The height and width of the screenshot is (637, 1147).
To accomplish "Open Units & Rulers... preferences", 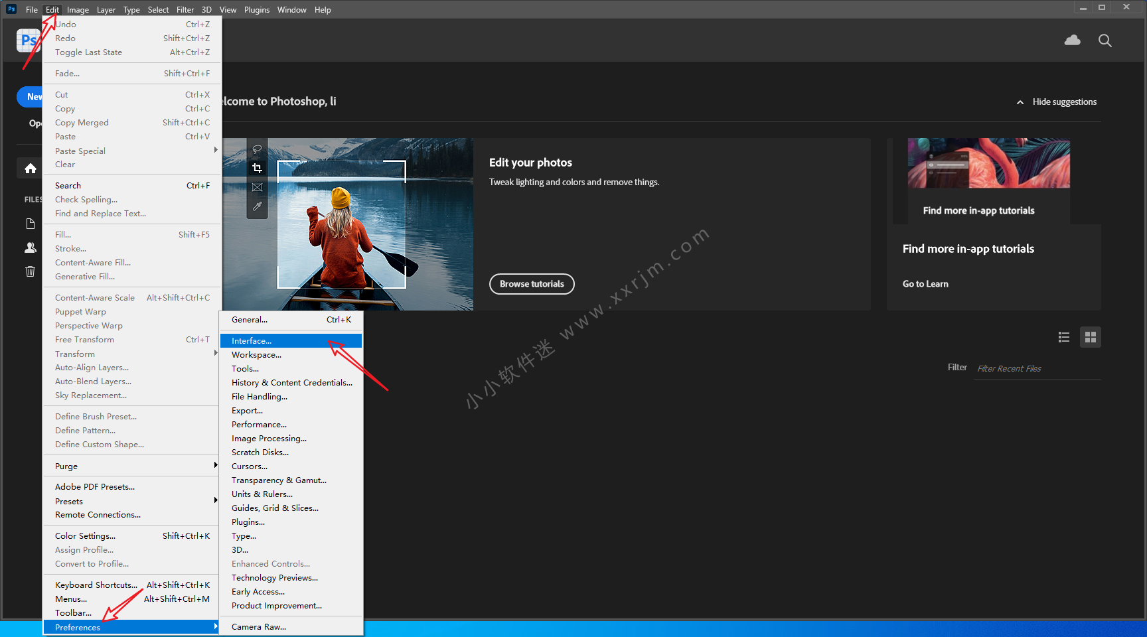I will [x=291, y=494].
